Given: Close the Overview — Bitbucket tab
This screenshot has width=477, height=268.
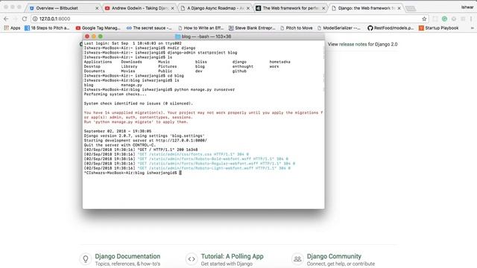Looking at the screenshot, I should [x=97, y=8].
